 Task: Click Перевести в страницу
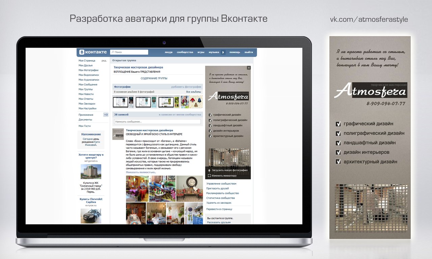[219, 209]
